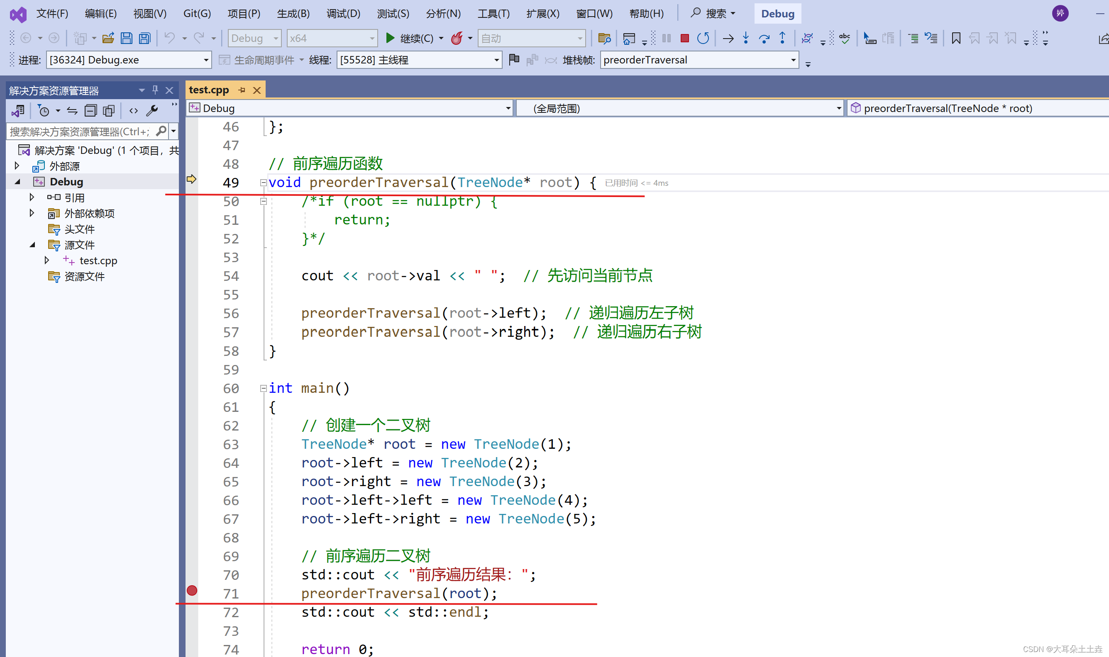The width and height of the screenshot is (1109, 657).
Task: Click Collapse All icon in Solution Explorer
Action: point(91,110)
